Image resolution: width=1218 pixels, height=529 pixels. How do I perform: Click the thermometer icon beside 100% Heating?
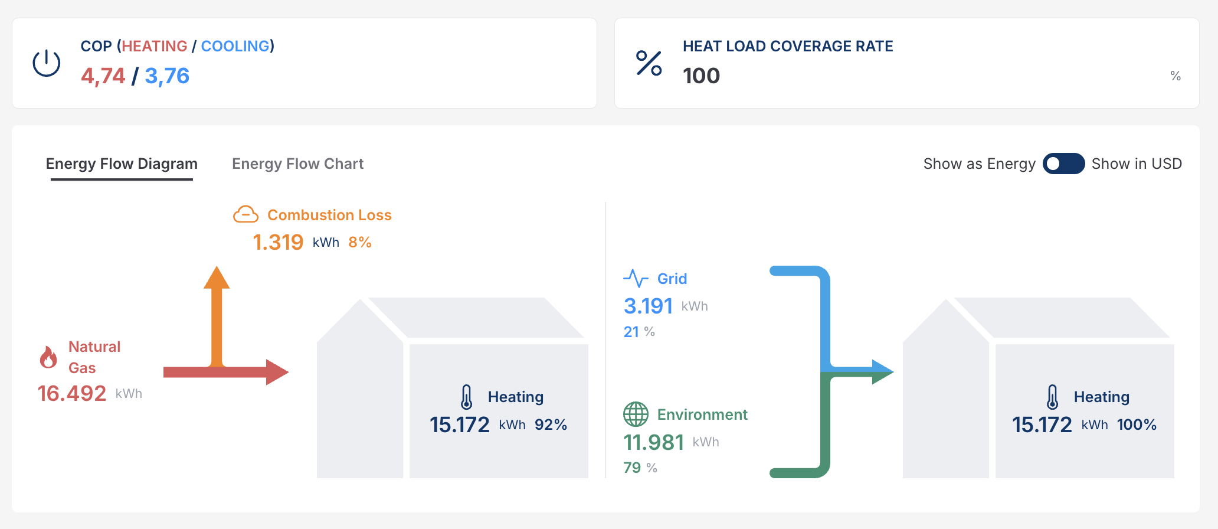[x=1052, y=397]
